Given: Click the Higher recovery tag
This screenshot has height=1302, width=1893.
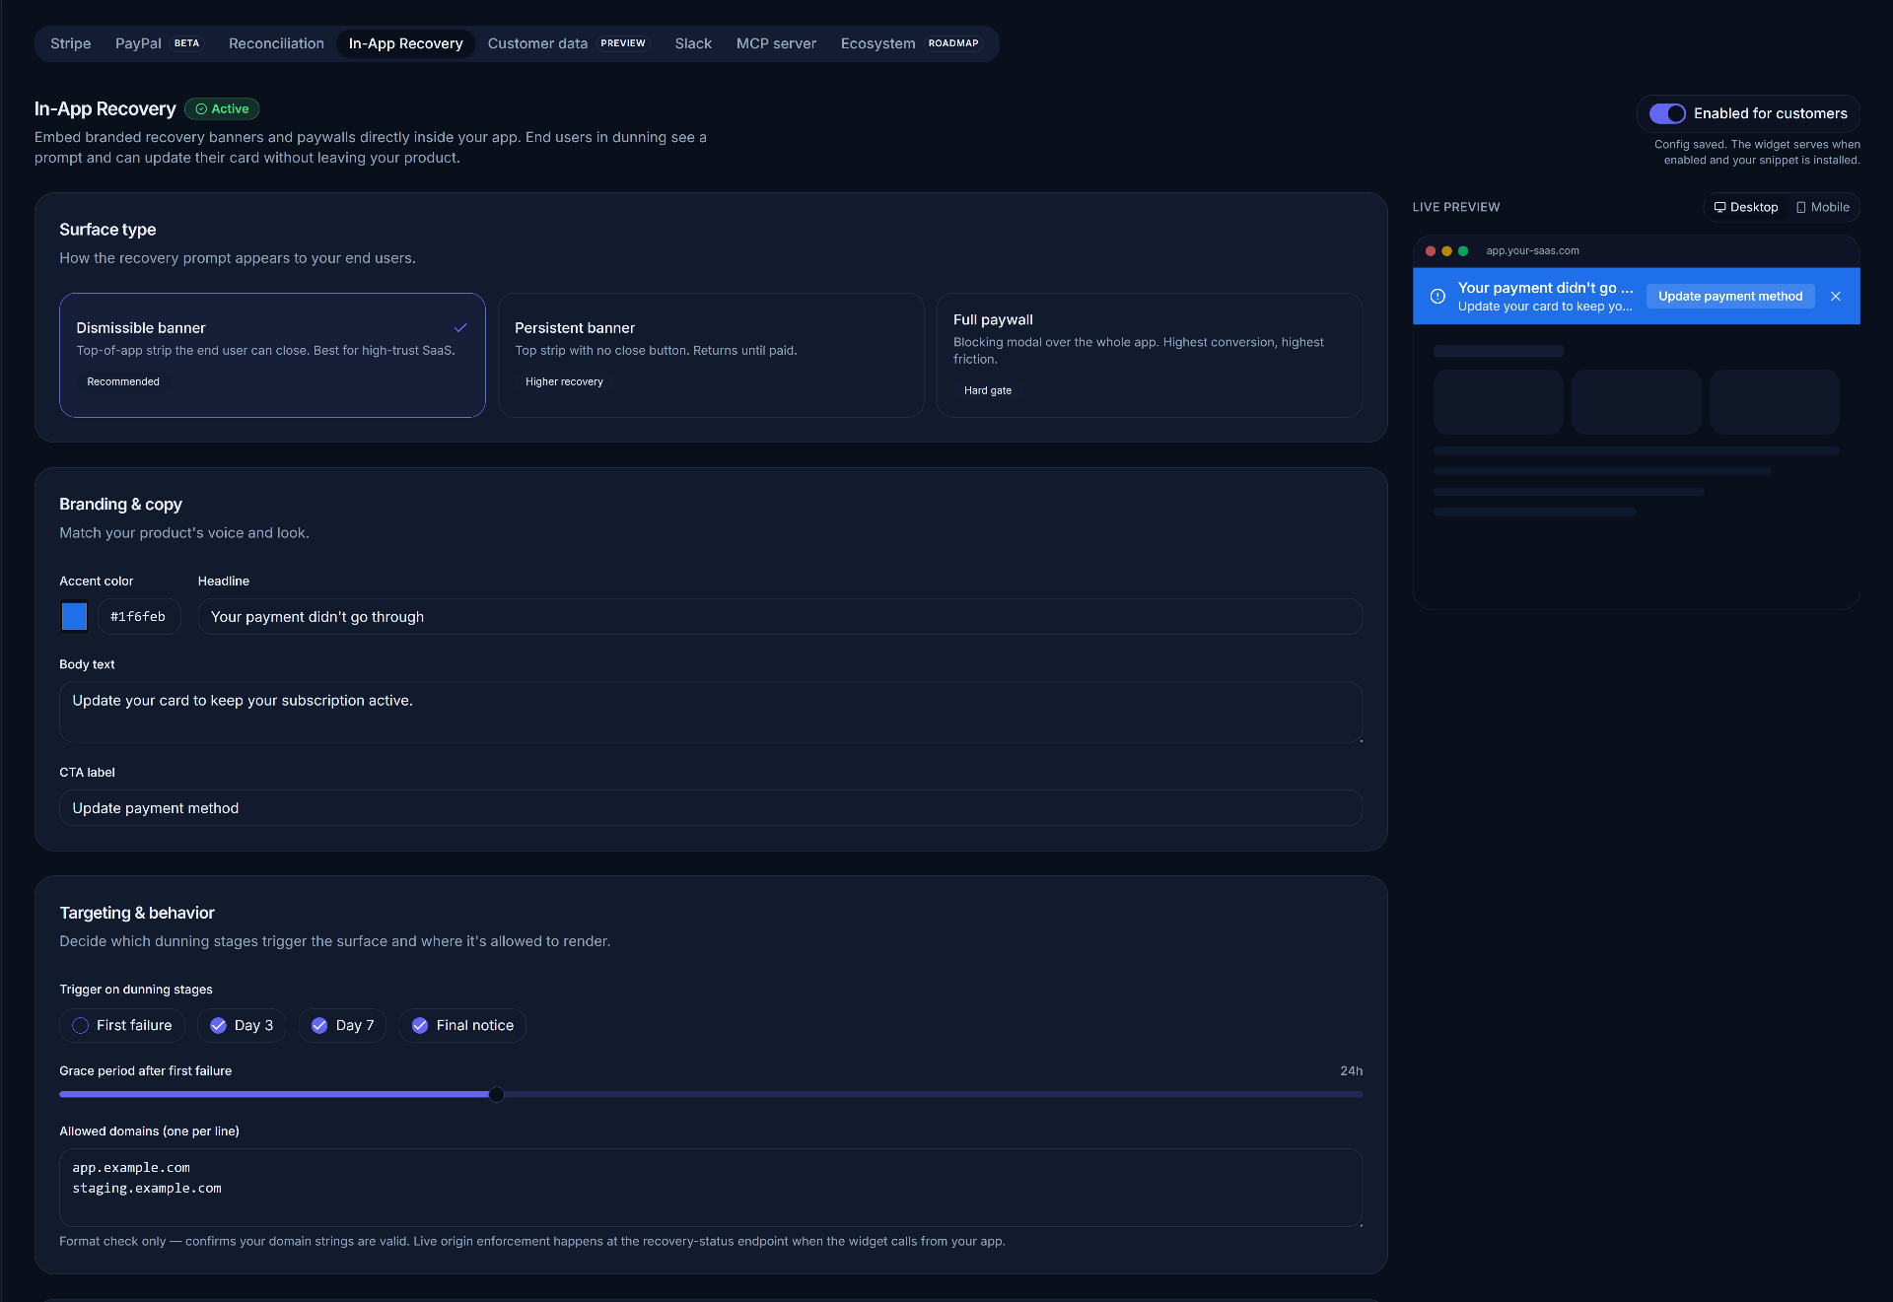Looking at the screenshot, I should point(564,381).
